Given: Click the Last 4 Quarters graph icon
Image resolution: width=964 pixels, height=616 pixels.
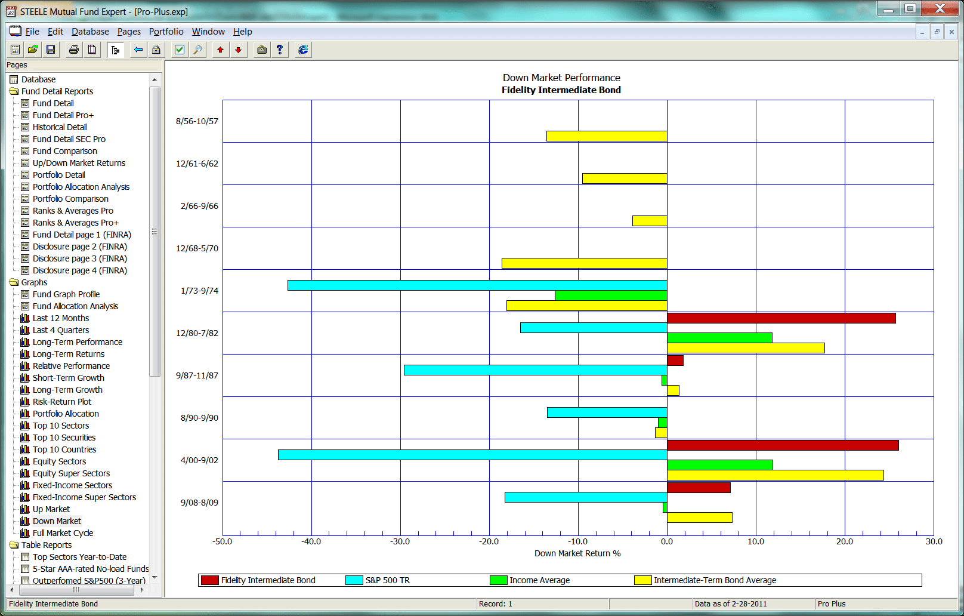Looking at the screenshot, I should pyautogui.click(x=25, y=330).
